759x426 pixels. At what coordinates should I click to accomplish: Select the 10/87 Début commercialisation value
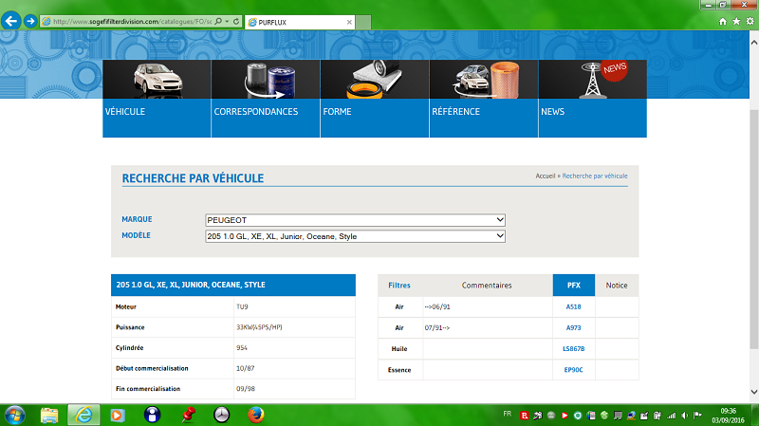(245, 368)
